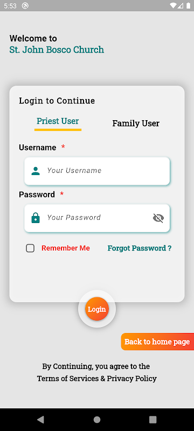The height and width of the screenshot is (431, 194).
Task: Open the Forgot Password ? link
Action: coord(140,248)
